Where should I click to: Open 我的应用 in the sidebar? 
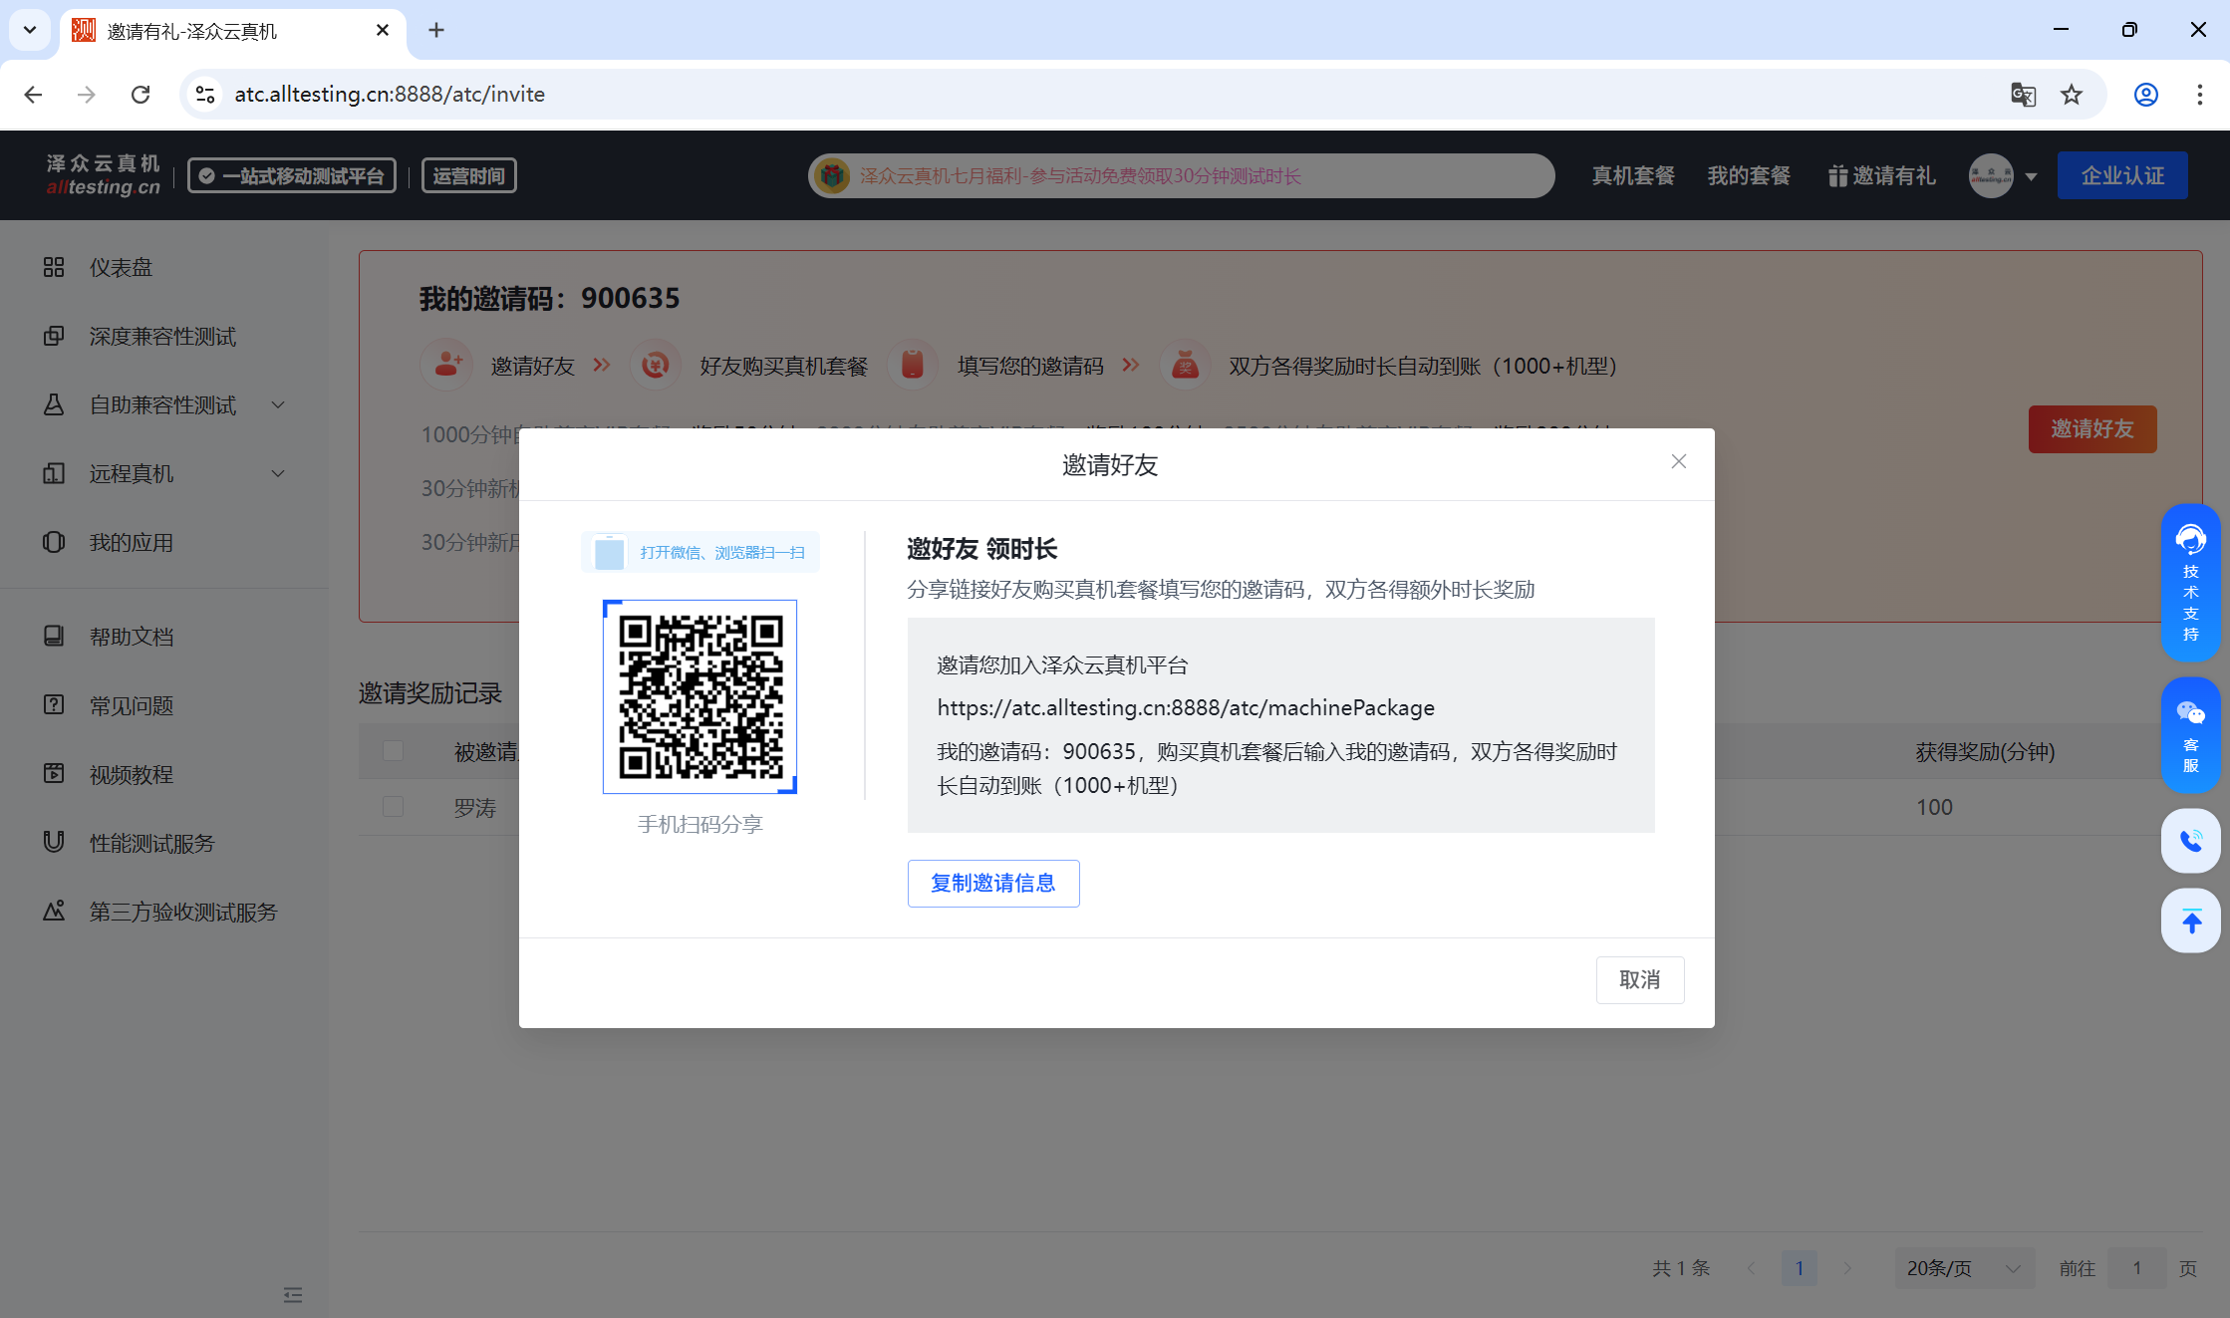[x=132, y=543]
